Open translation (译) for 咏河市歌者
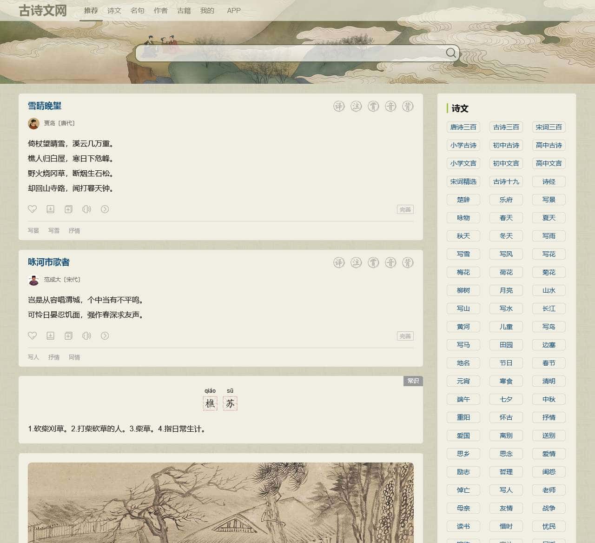This screenshot has height=543, width=595. [x=339, y=263]
